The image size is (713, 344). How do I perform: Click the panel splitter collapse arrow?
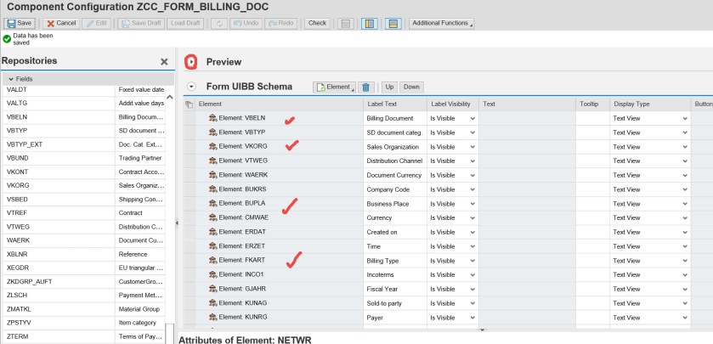(177, 223)
